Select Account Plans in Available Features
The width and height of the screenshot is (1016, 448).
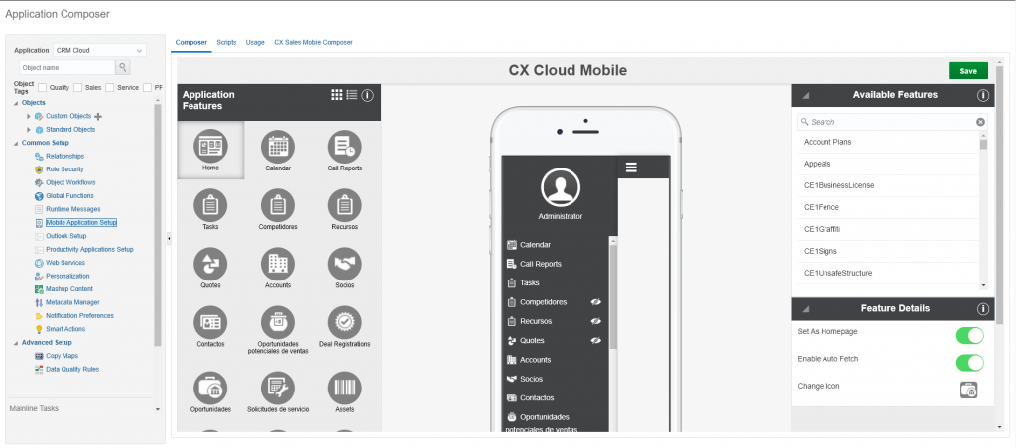(x=888, y=142)
